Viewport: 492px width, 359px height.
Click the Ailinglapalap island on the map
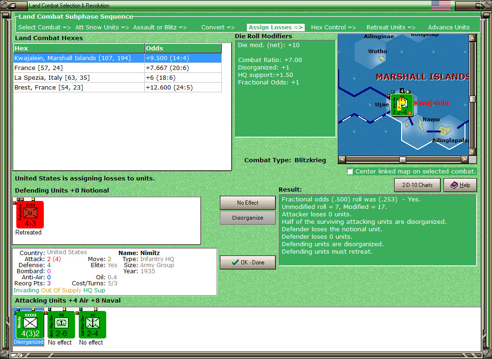coord(444,131)
